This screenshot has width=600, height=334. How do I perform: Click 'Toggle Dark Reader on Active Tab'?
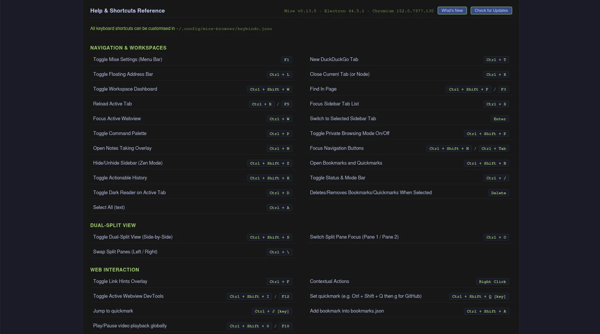click(x=129, y=193)
